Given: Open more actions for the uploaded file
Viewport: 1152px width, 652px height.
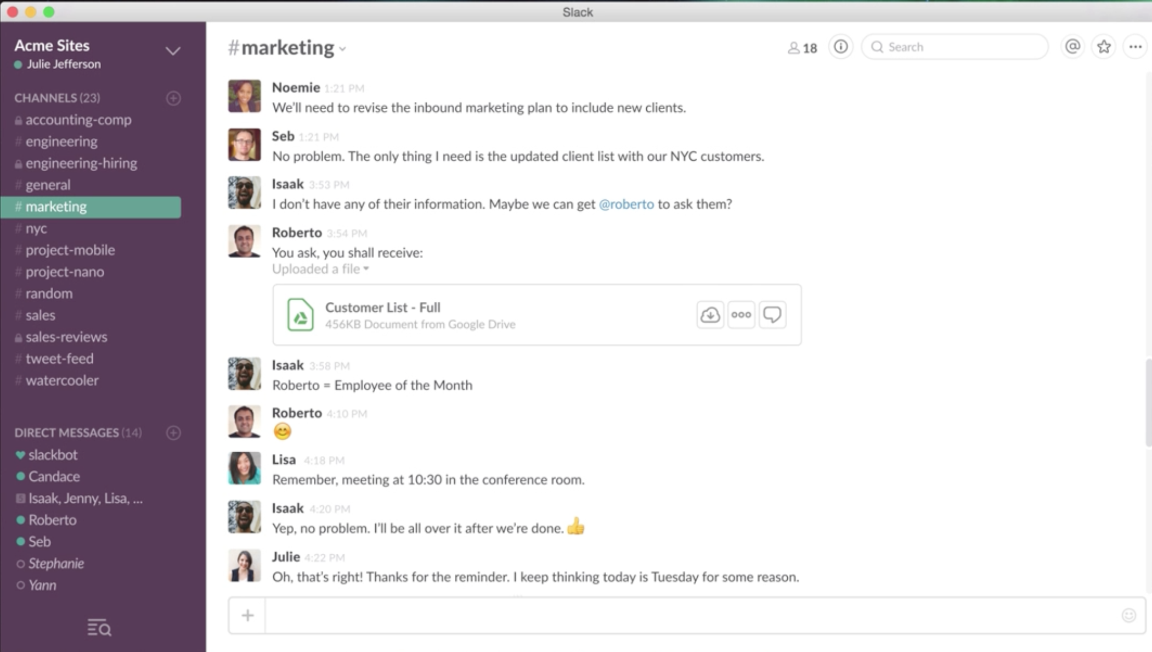Looking at the screenshot, I should pyautogui.click(x=741, y=314).
